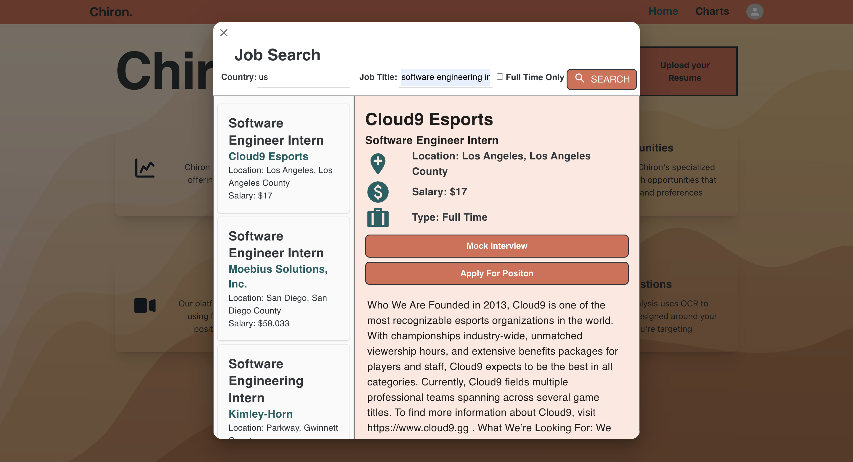The width and height of the screenshot is (853, 462).
Task: Click the Chiron. logo in header
Action: [x=111, y=12]
